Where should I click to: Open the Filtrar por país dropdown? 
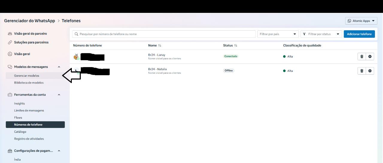(278, 34)
